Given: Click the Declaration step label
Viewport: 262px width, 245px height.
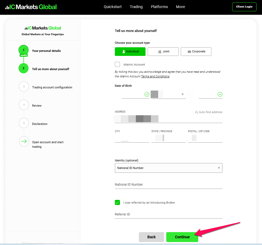Looking at the screenshot, I should (40, 124).
